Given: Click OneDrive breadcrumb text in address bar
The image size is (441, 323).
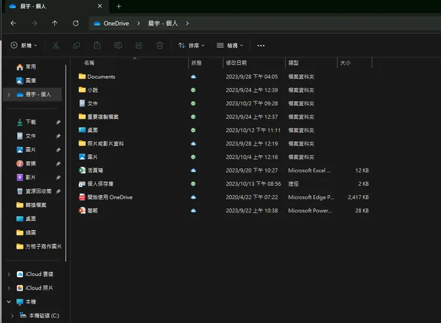Looking at the screenshot, I should coord(116,23).
